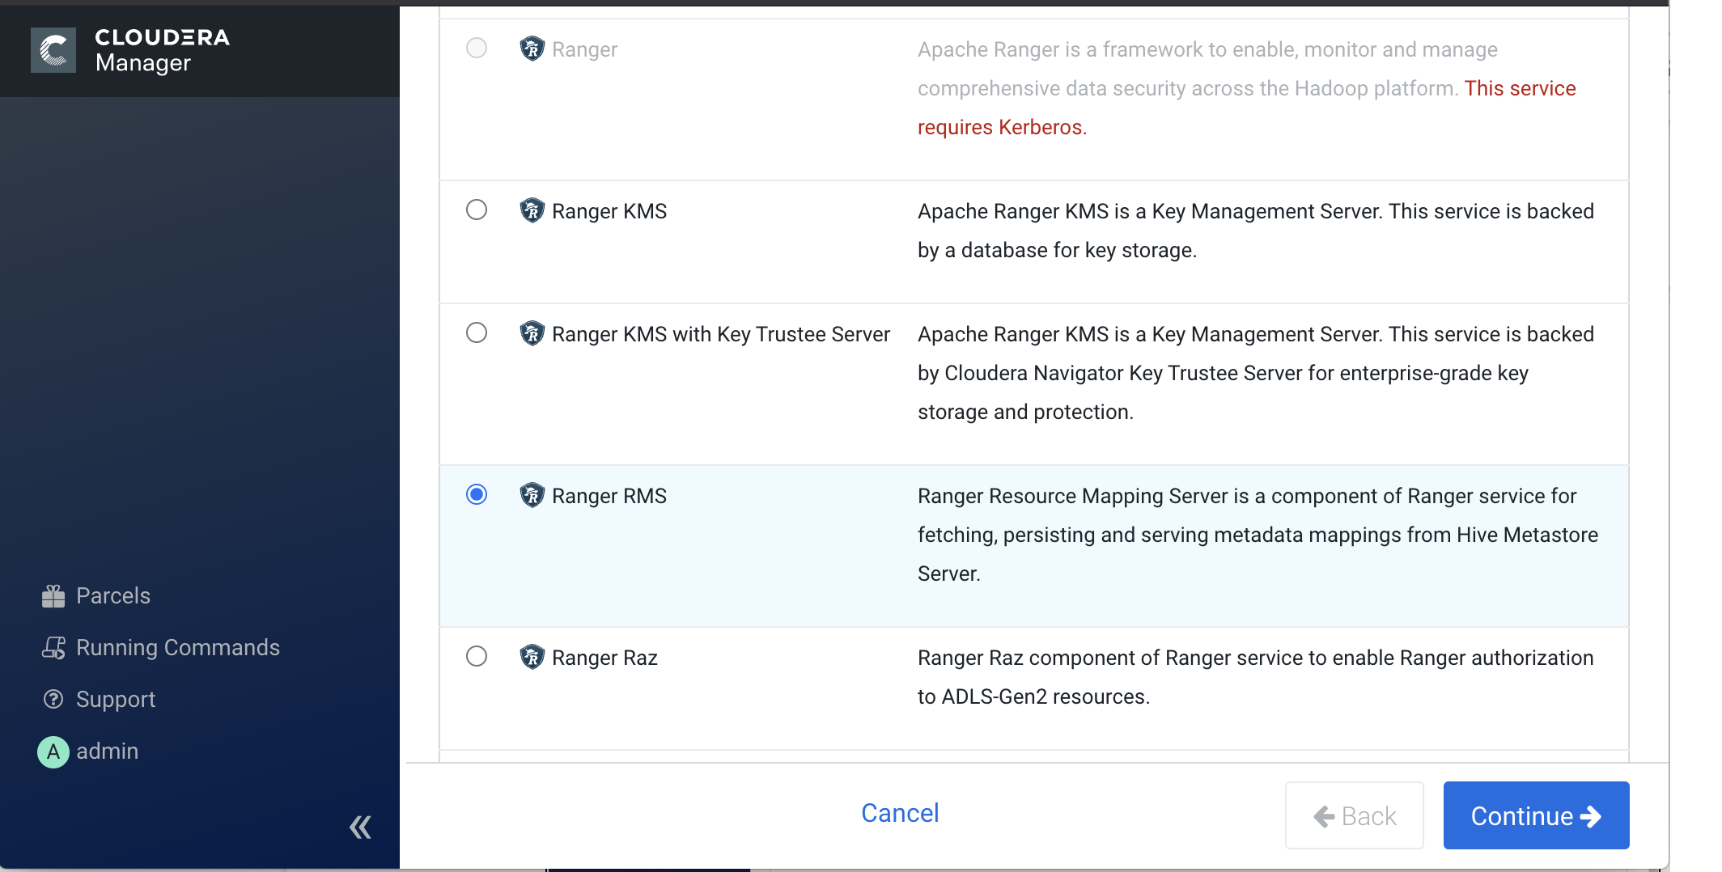1722x872 pixels.
Task: Click the Parcels gift box icon
Action: 53,596
